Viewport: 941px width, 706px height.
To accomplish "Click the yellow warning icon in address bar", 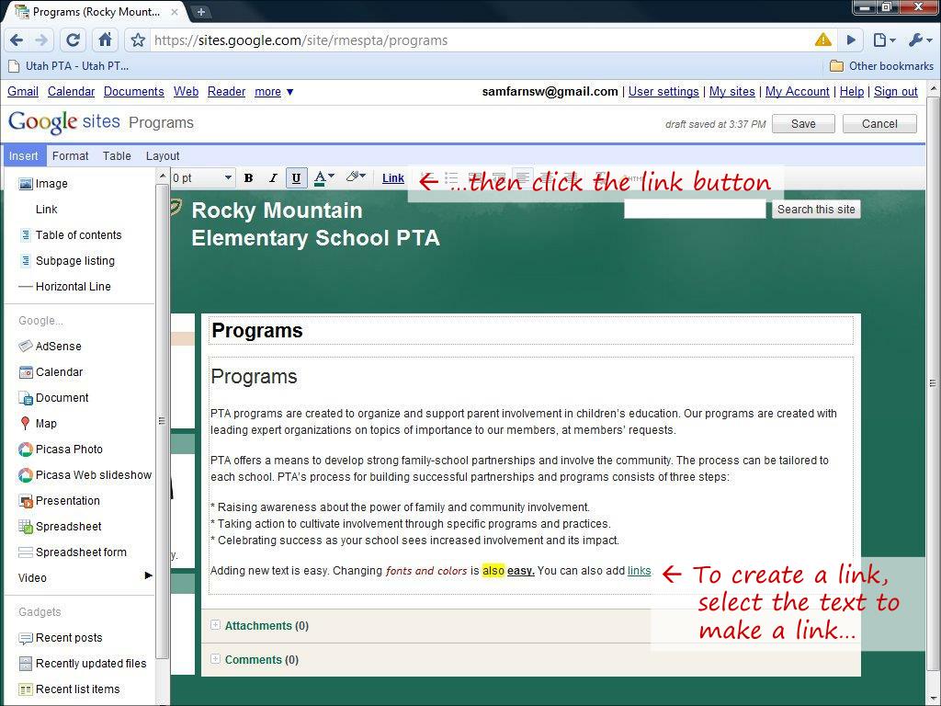I will coord(823,40).
